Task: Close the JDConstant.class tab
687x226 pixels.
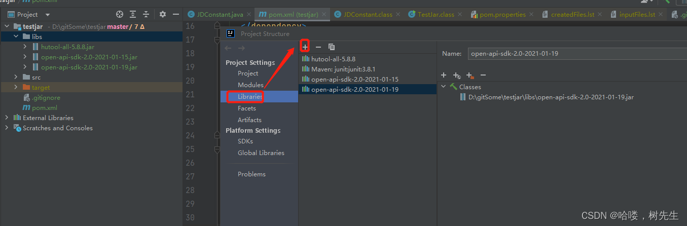Action: point(399,15)
